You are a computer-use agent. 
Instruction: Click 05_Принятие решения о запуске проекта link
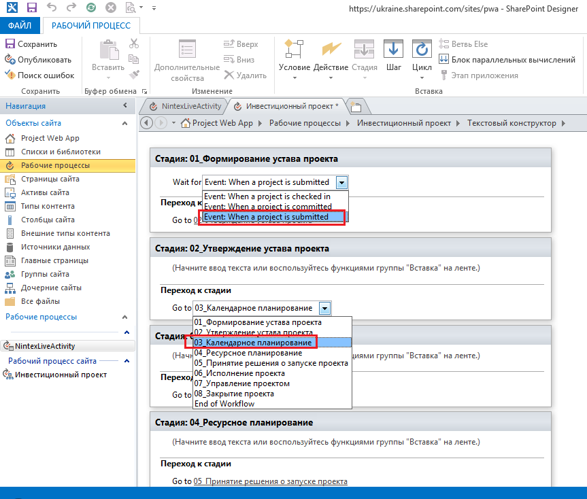271,481
